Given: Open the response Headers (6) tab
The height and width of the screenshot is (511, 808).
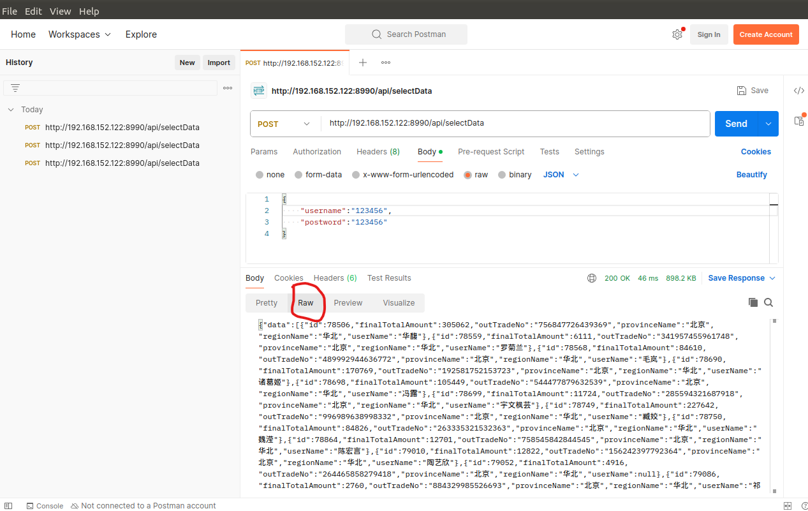Looking at the screenshot, I should pos(335,278).
